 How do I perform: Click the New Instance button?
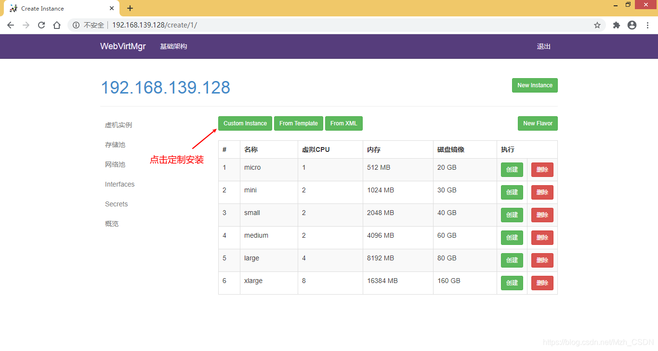(x=535, y=85)
